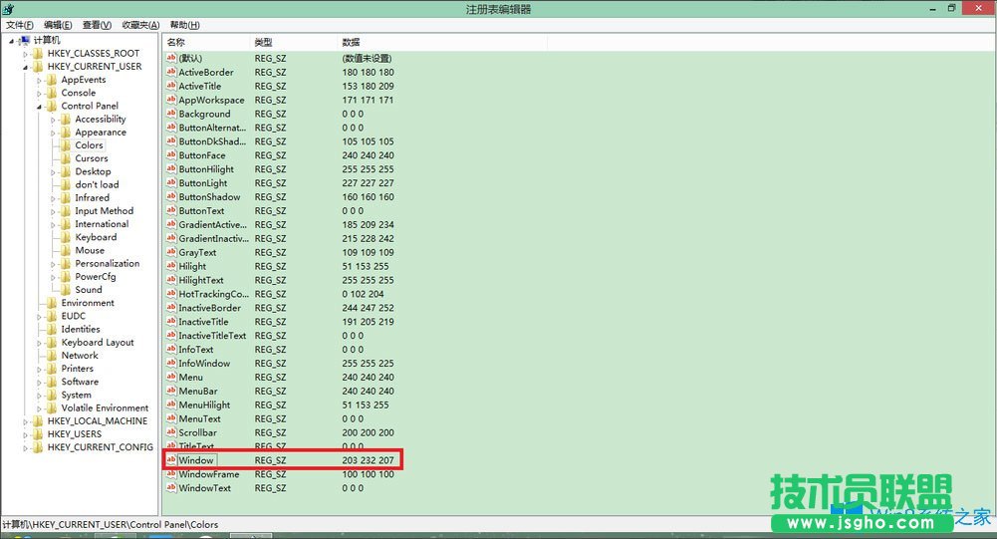This screenshot has height=539, width=997.
Task: Collapse the 计算机 root node
Action: click(11, 41)
